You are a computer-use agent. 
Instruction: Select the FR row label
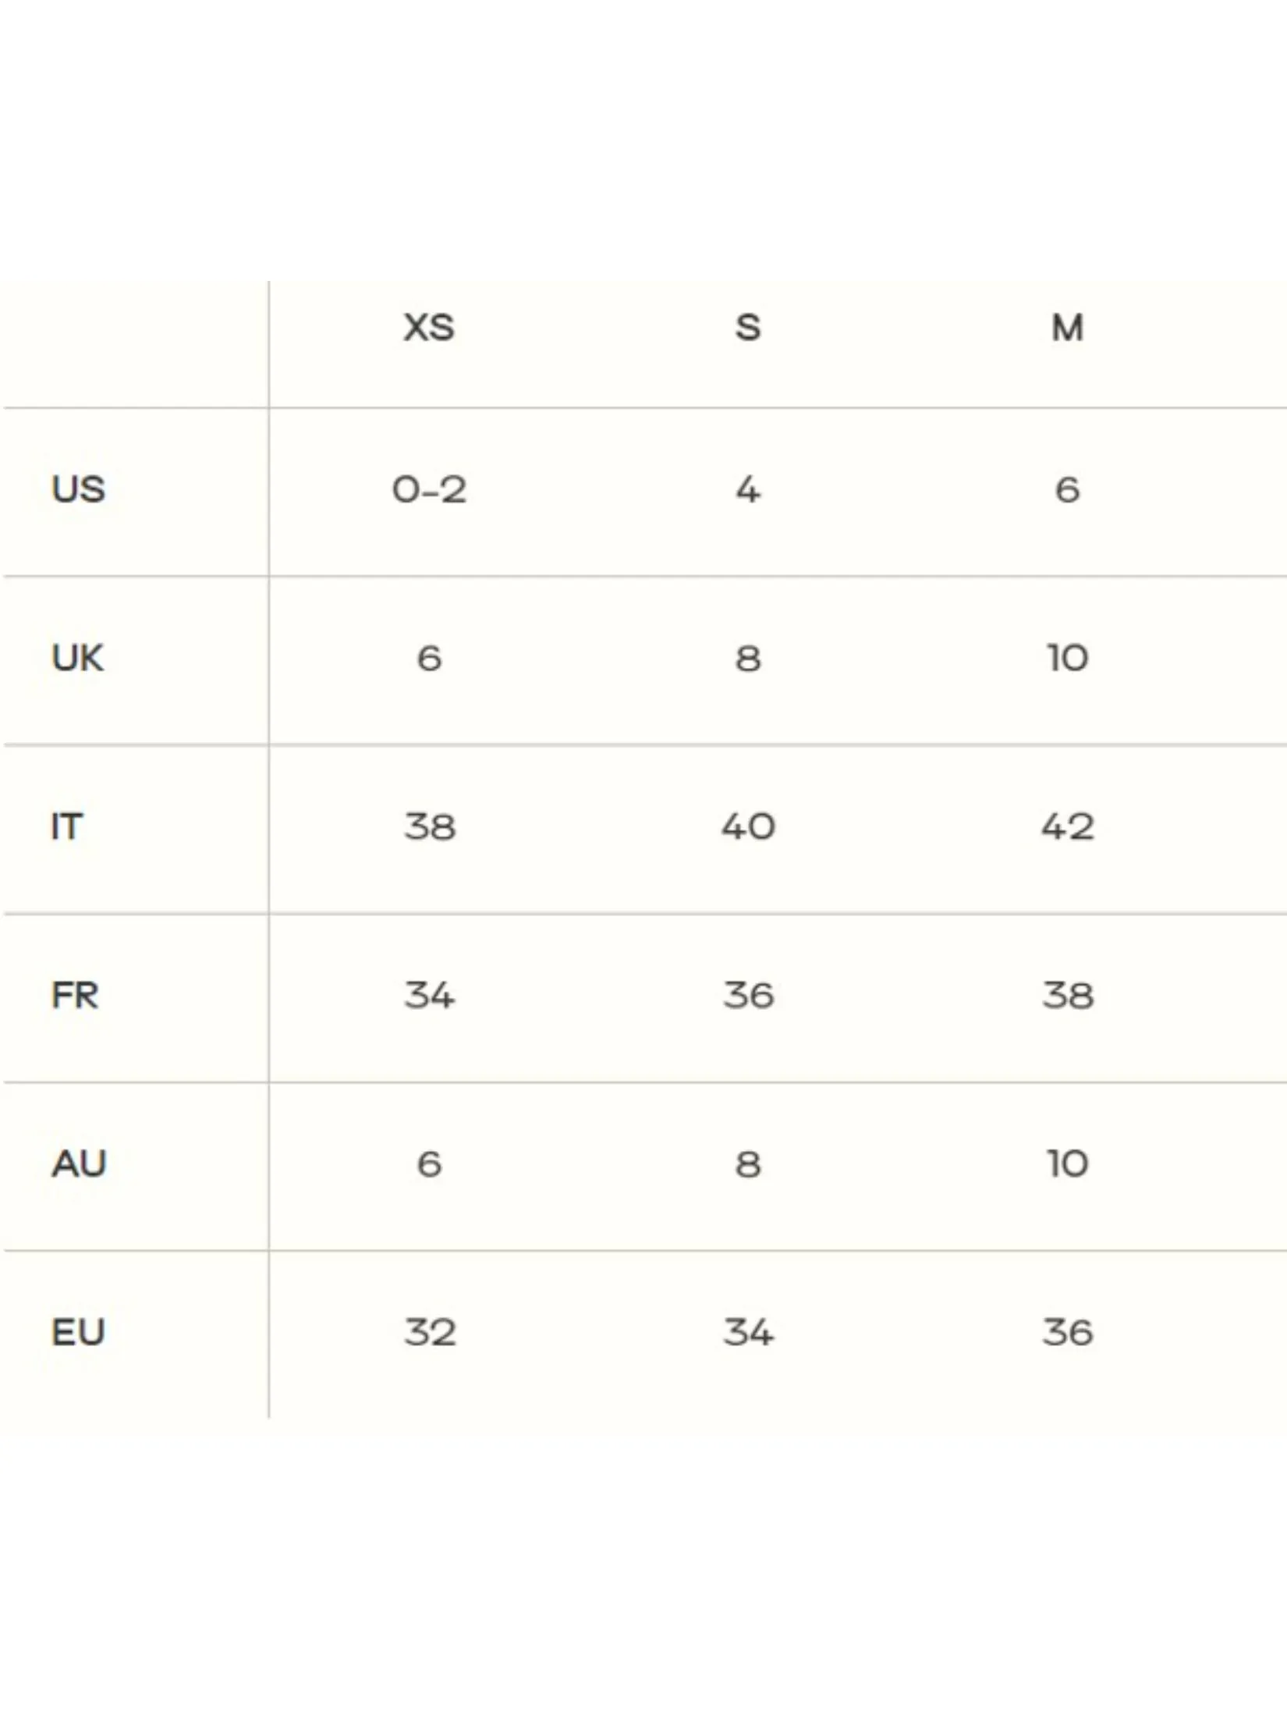tap(76, 996)
